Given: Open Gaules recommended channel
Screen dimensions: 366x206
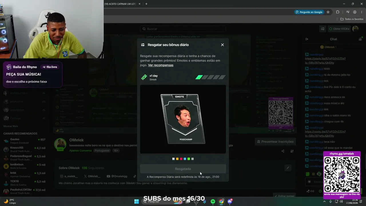Looking at the screenshot, I should coord(24,141).
